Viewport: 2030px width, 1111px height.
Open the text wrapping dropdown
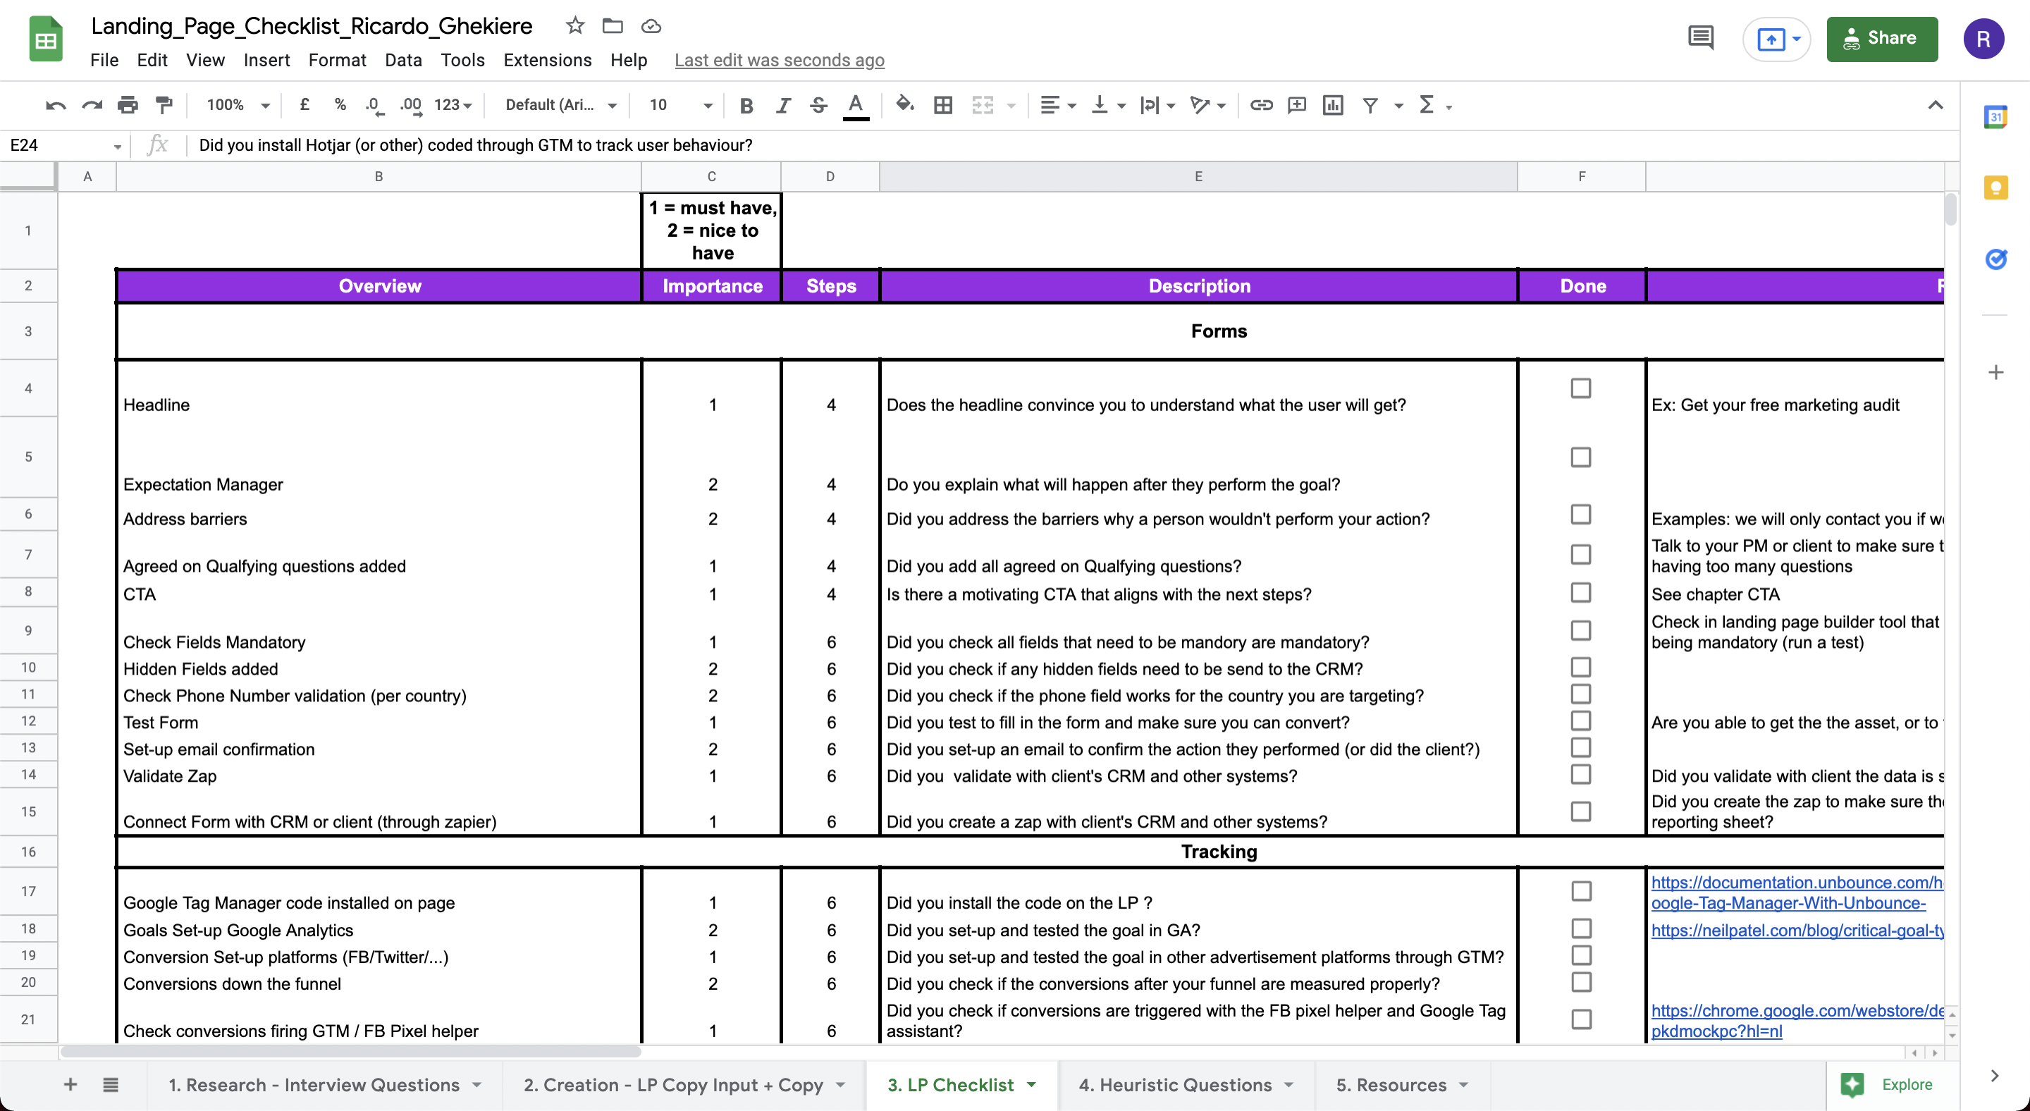coord(1157,105)
